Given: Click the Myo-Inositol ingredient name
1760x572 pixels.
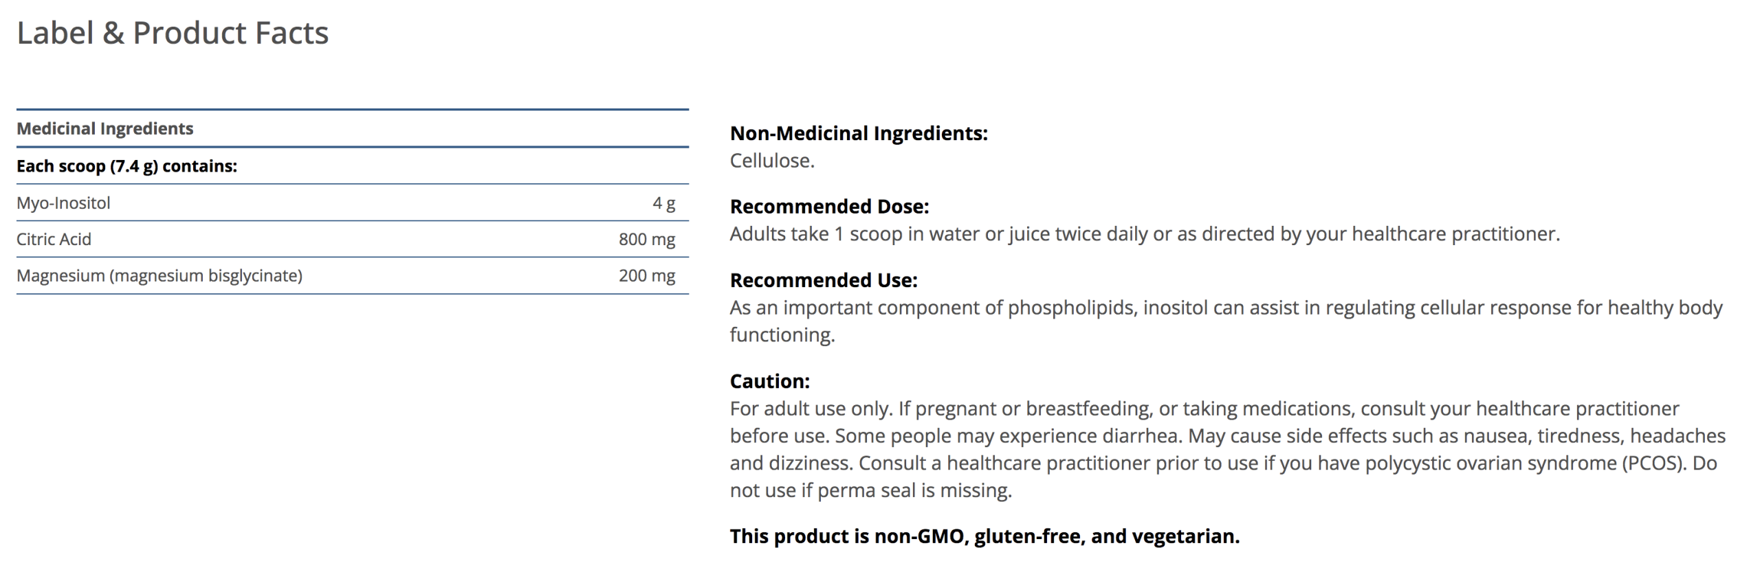Looking at the screenshot, I should pos(63,203).
